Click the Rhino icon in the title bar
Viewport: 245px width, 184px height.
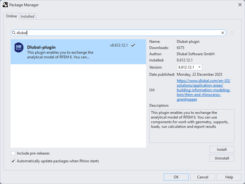coord(5,5)
